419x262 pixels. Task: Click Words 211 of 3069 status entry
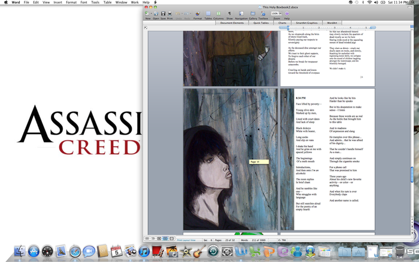[x=253, y=240]
